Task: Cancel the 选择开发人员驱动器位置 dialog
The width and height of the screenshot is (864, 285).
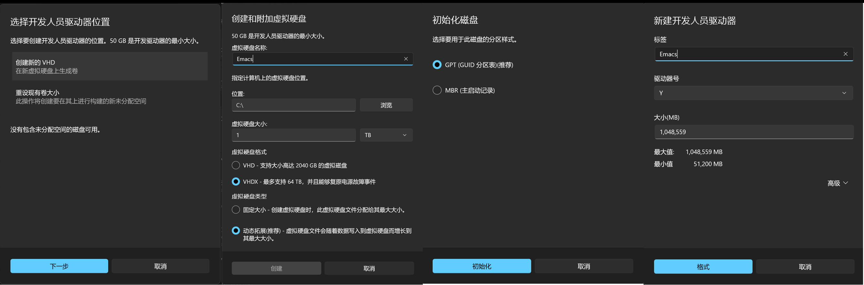Action: click(x=160, y=266)
